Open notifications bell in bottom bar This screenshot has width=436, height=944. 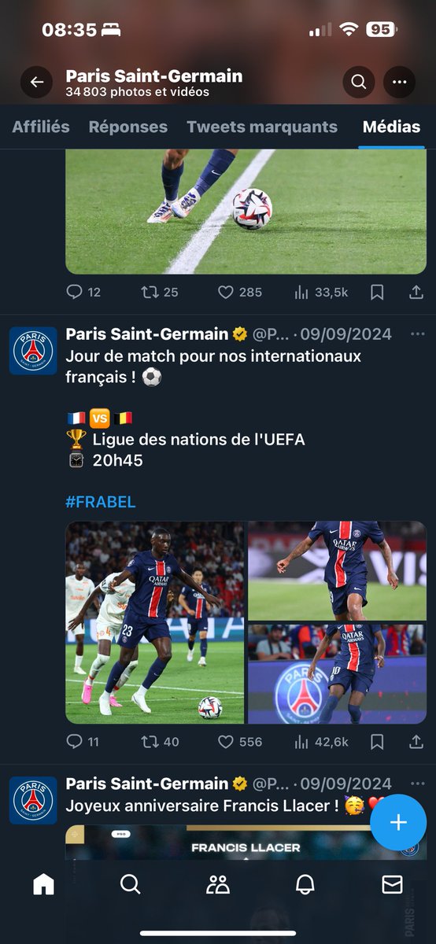tap(305, 885)
